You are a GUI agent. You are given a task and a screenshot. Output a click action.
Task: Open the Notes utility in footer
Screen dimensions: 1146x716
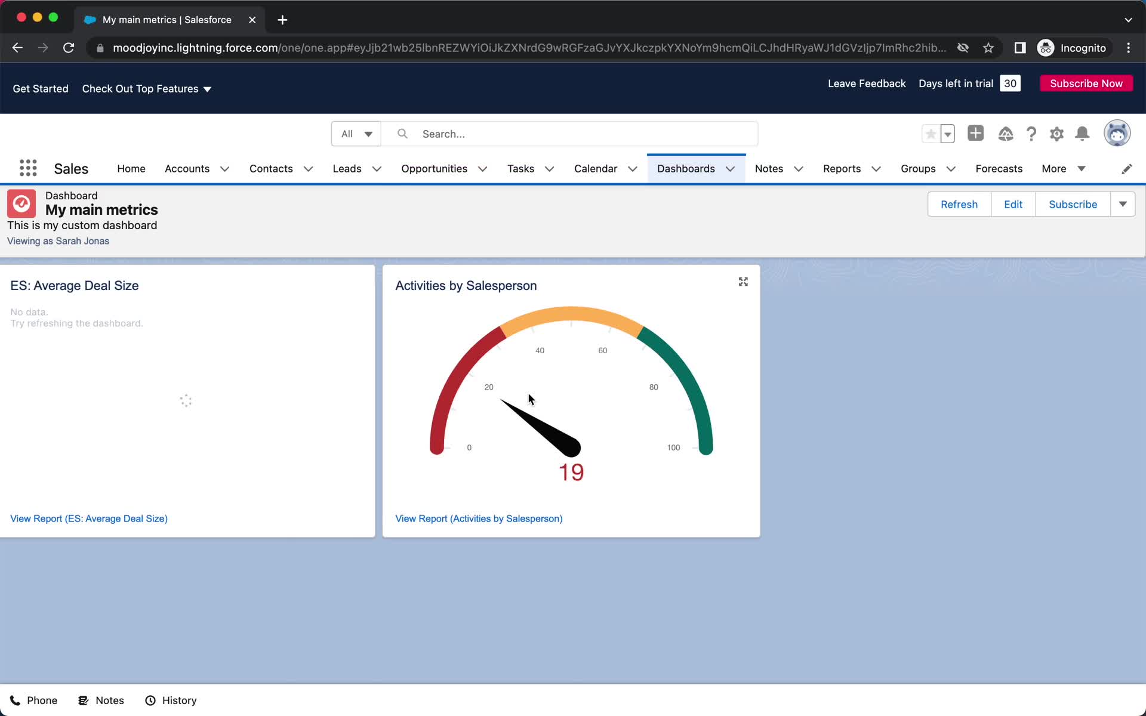tap(101, 700)
